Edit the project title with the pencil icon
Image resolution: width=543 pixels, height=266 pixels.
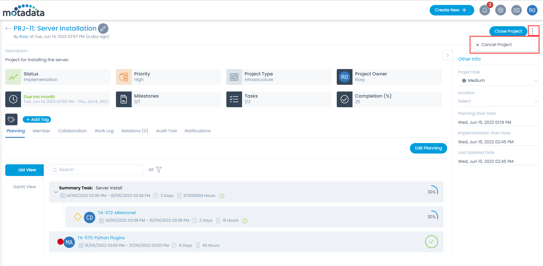(x=103, y=28)
